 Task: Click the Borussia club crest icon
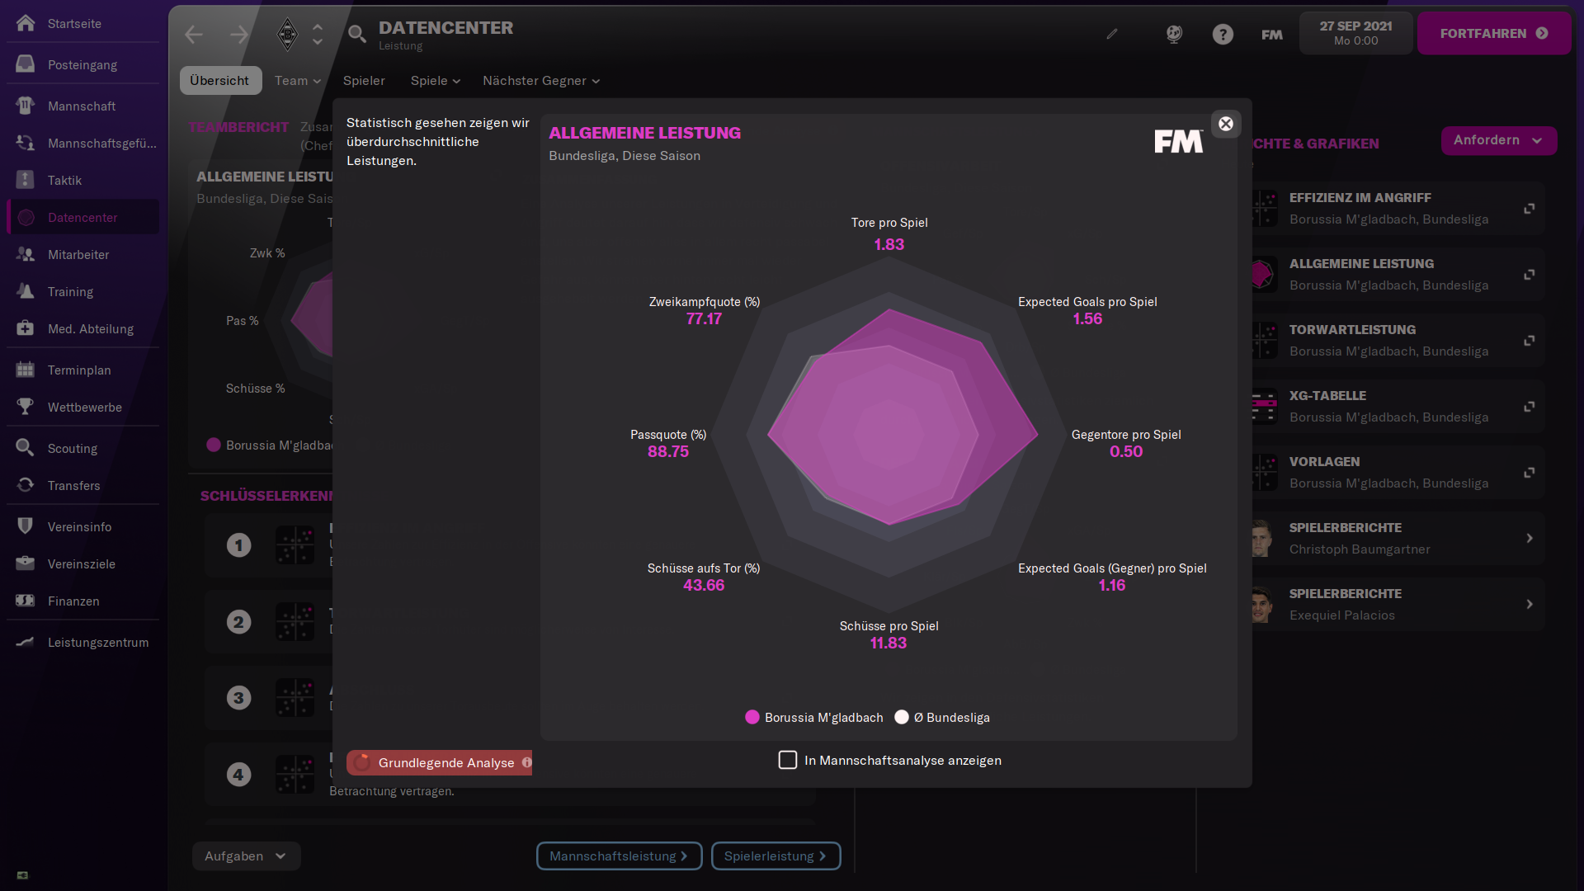[287, 34]
